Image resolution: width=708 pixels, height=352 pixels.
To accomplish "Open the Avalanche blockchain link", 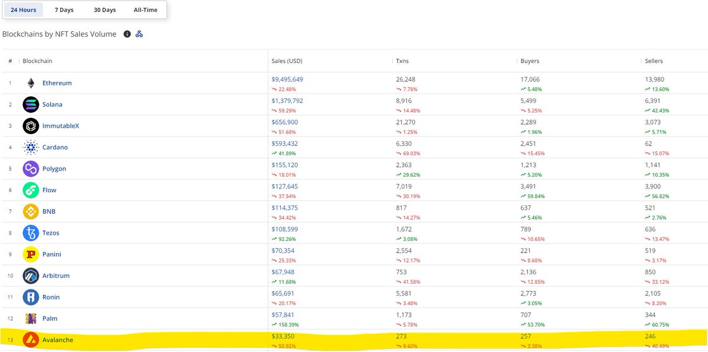I will pos(58,340).
